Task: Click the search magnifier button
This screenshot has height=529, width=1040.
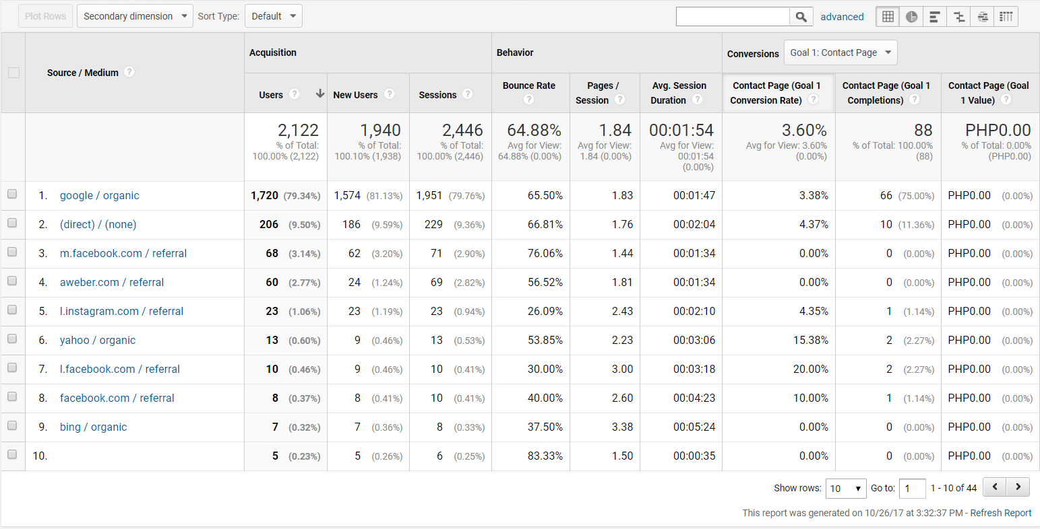Action: tap(800, 17)
